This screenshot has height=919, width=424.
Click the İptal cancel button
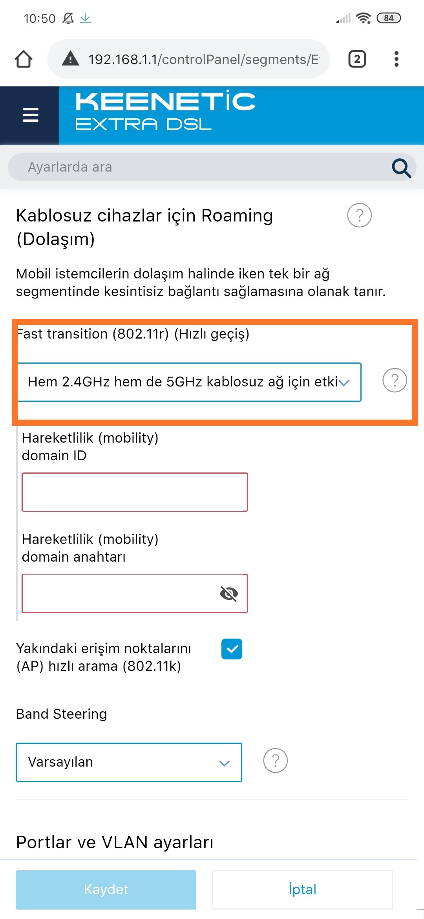(302, 890)
